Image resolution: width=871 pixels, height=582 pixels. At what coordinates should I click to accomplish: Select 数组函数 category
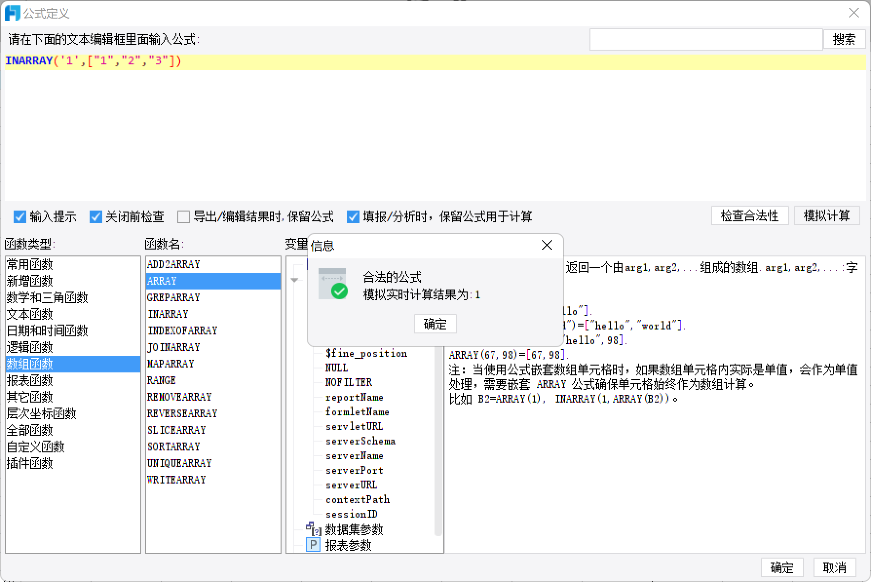coord(73,364)
